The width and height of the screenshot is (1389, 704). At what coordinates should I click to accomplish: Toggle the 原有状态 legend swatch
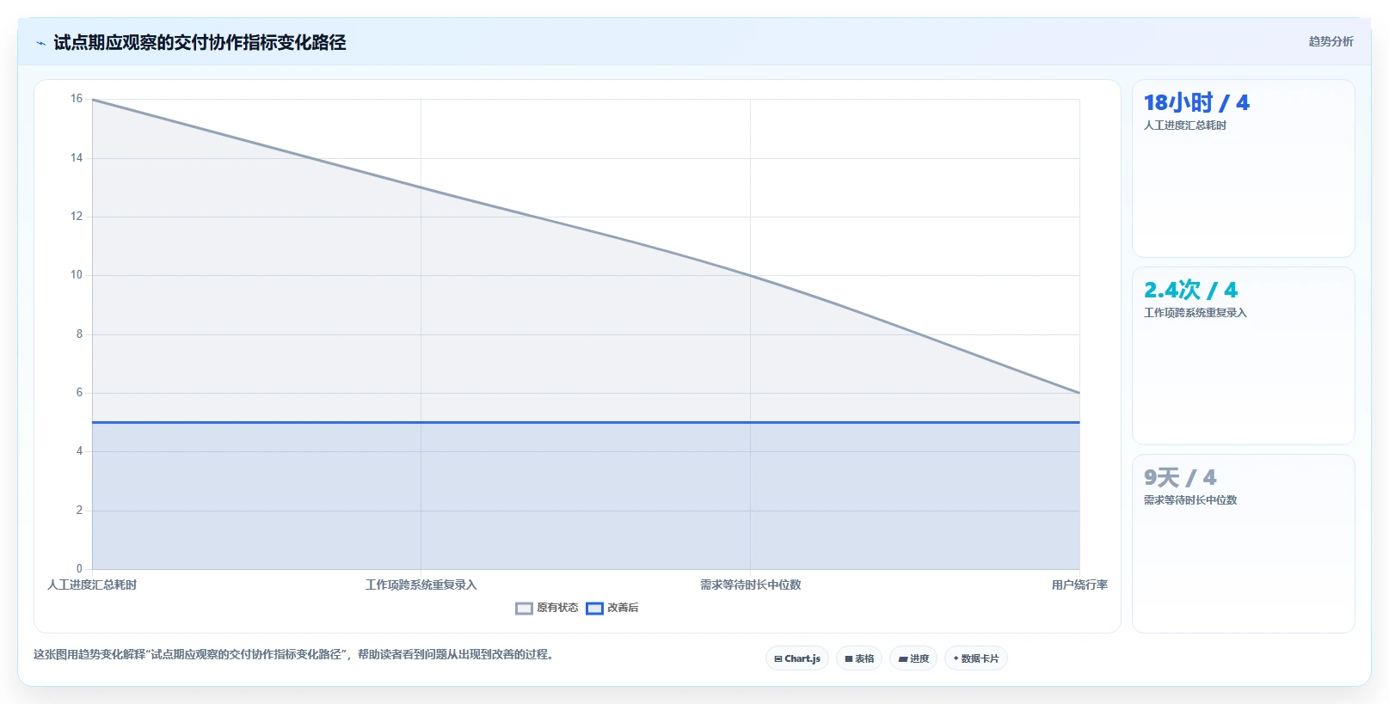524,609
